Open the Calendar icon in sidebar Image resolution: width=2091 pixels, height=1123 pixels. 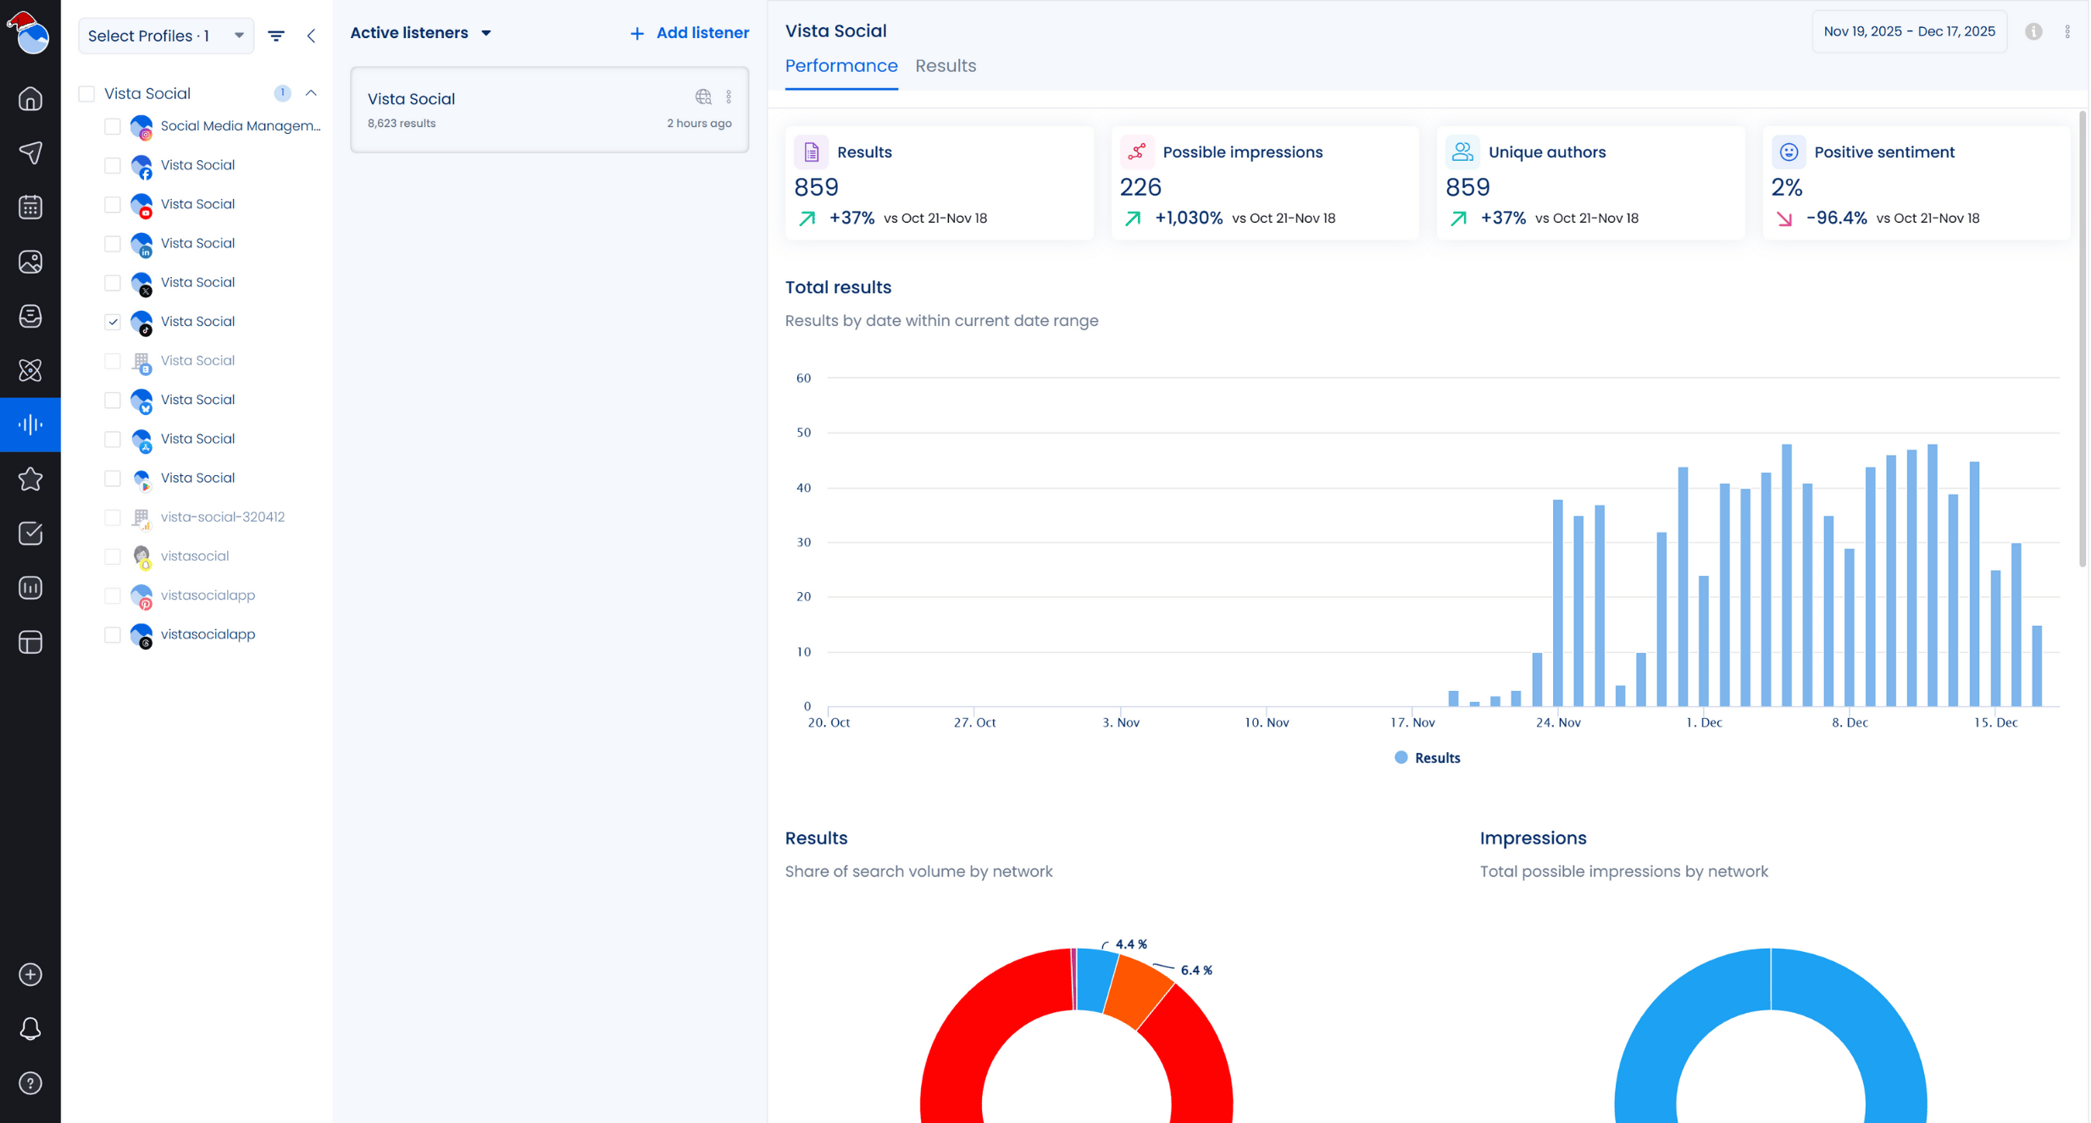pos(31,207)
